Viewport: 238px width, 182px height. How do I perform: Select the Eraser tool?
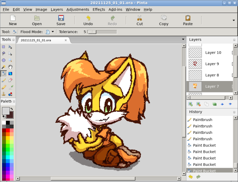(10, 80)
